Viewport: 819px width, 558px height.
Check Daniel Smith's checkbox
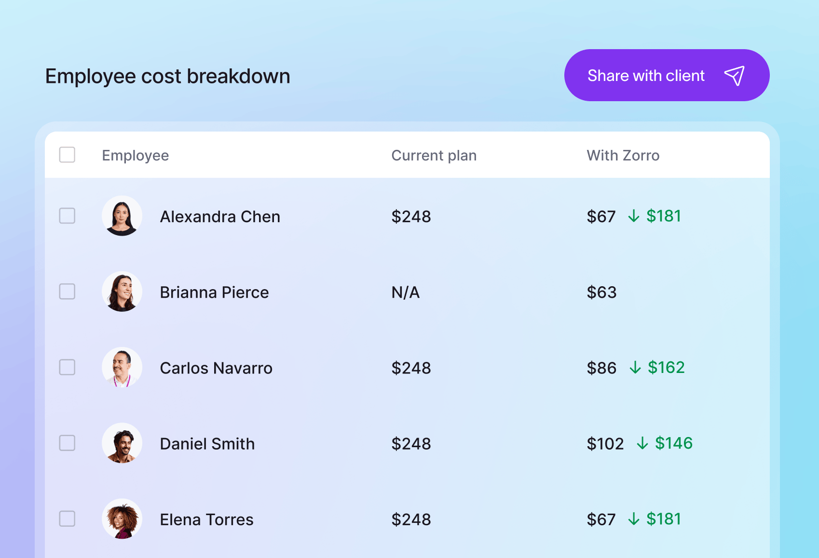click(67, 443)
